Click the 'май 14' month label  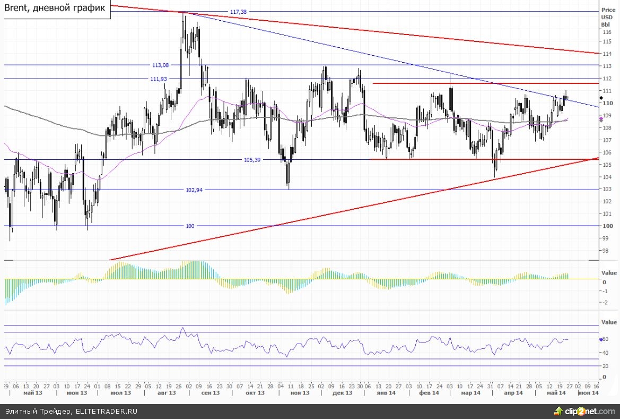click(557, 393)
